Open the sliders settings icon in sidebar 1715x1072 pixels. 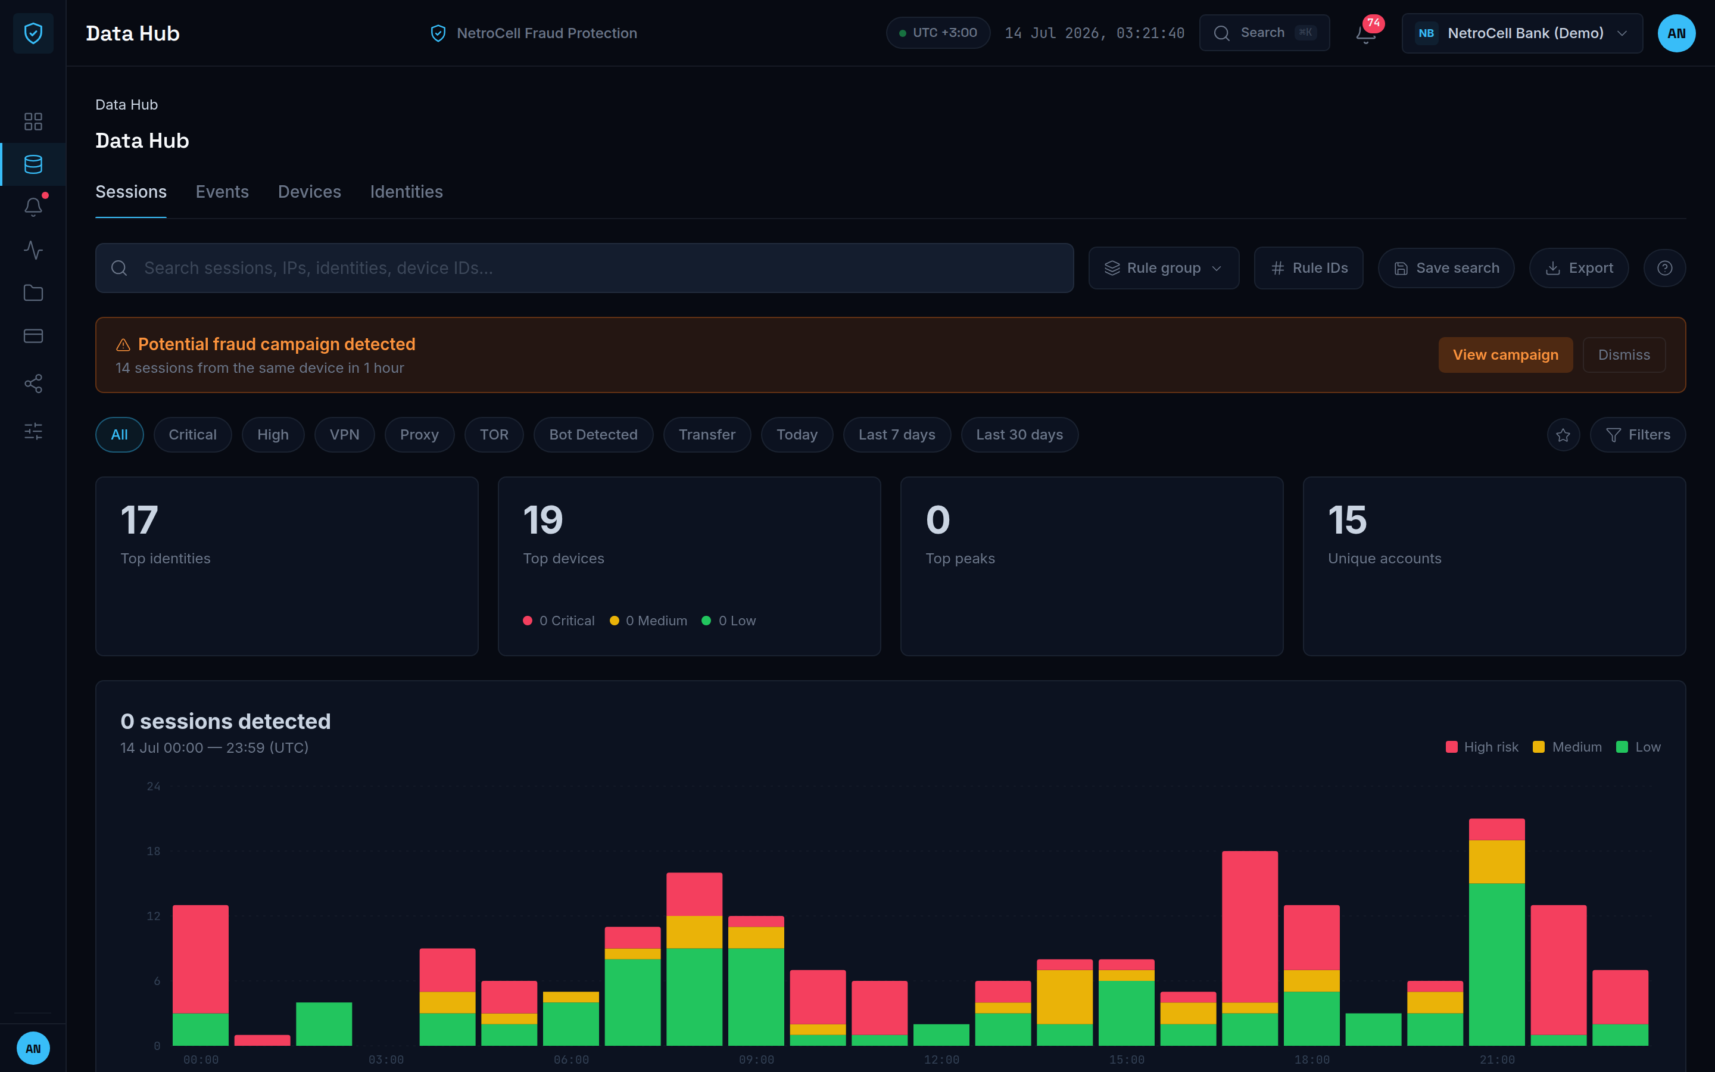(33, 431)
